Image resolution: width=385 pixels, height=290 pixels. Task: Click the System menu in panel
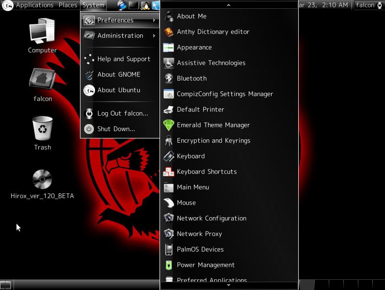93,5
